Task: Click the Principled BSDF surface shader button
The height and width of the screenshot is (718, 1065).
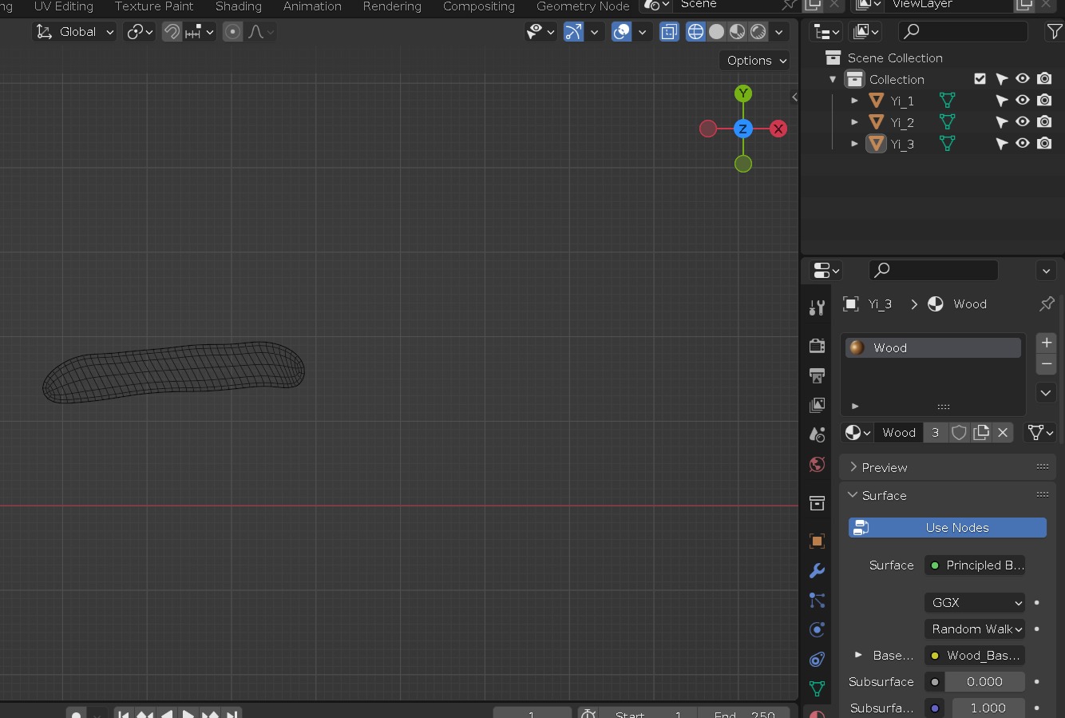Action: [x=975, y=565]
